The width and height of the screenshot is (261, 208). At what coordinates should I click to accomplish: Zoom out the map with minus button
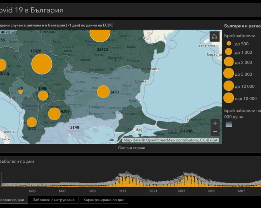point(215,132)
